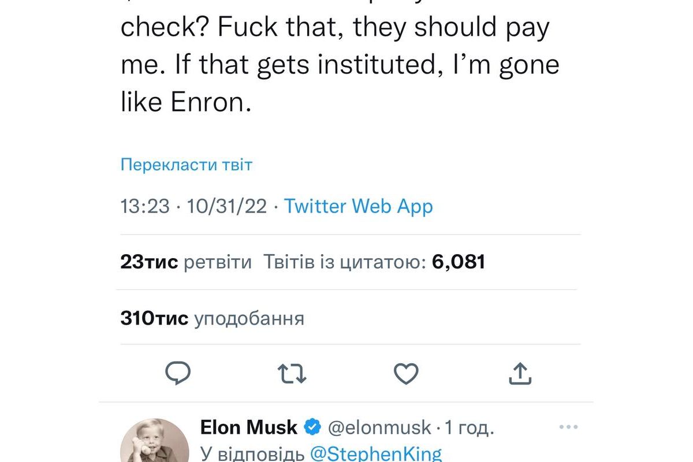Click Elon Musk's blue verified badge
693x462 pixels.
click(312, 427)
